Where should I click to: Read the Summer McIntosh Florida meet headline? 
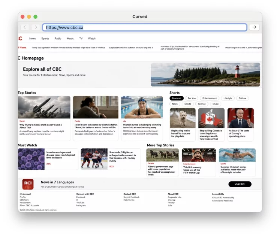(x=233, y=170)
